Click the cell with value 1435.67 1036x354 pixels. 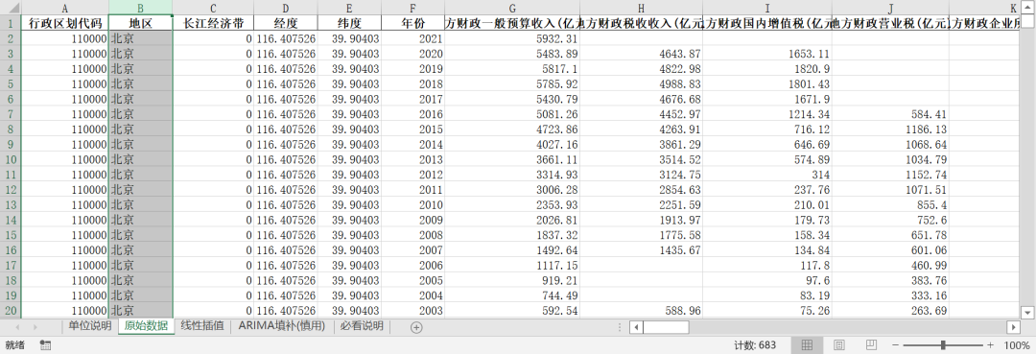pos(641,250)
